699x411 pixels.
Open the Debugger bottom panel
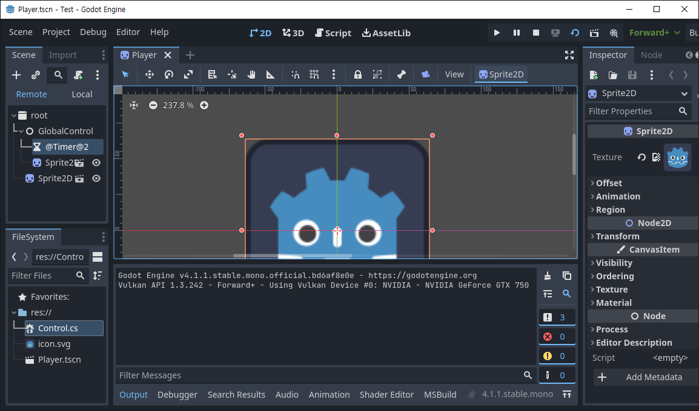[177, 395]
